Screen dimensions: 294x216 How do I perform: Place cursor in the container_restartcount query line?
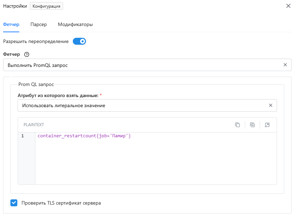[84, 136]
